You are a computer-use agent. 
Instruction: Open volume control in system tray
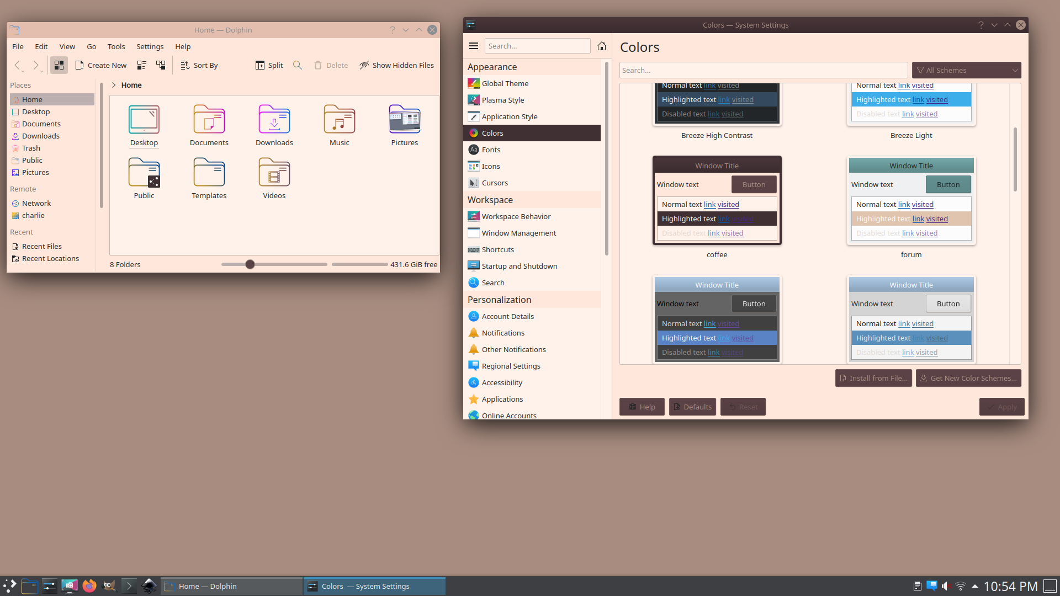point(946,586)
